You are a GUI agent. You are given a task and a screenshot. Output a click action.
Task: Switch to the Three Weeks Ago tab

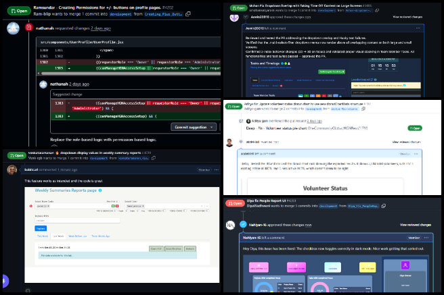[99, 236]
